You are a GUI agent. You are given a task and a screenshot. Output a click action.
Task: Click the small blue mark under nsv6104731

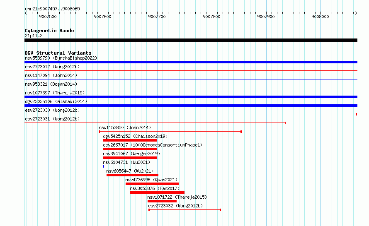tap(104, 166)
